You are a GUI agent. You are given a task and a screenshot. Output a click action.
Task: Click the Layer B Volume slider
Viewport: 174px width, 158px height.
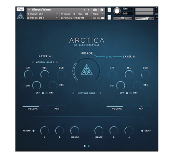(117, 106)
